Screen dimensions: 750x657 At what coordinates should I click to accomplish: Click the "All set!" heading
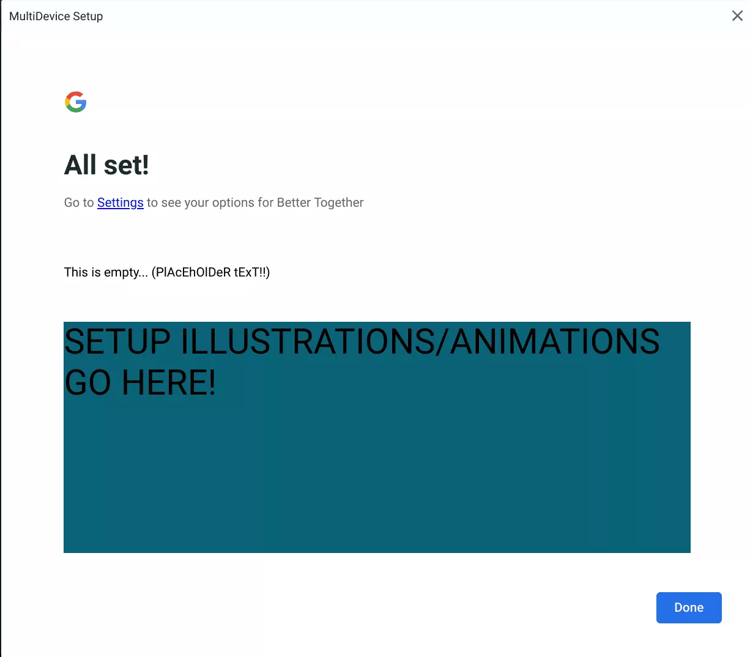[106, 165]
